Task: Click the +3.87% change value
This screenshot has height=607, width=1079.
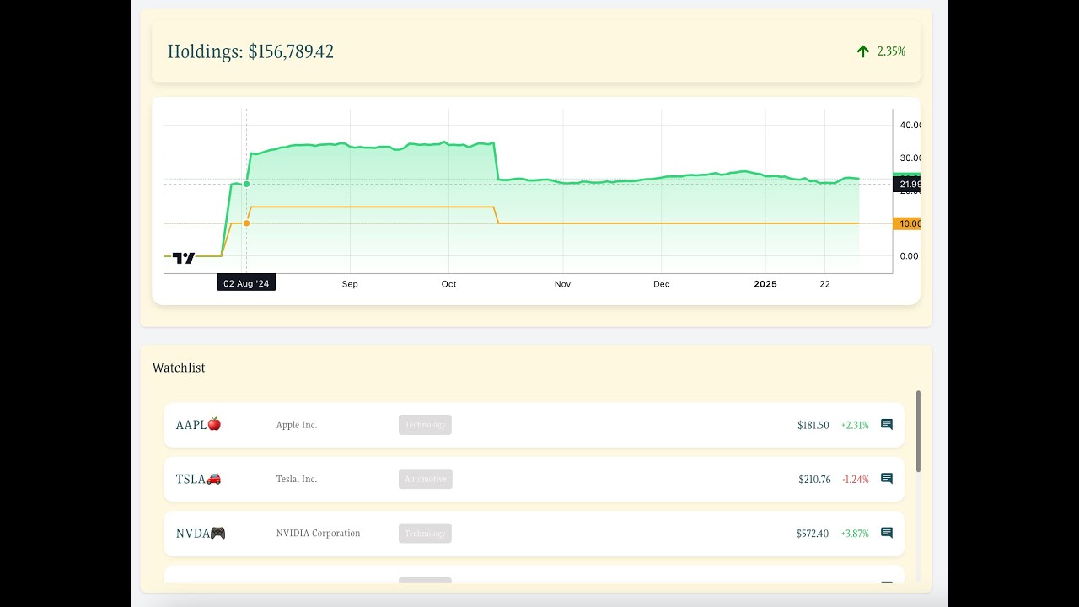Action: [855, 533]
